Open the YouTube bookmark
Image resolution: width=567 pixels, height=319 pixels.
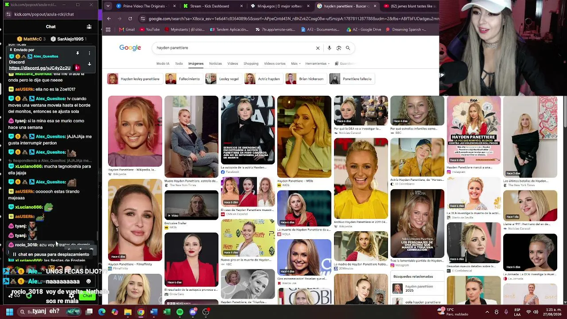point(149,30)
